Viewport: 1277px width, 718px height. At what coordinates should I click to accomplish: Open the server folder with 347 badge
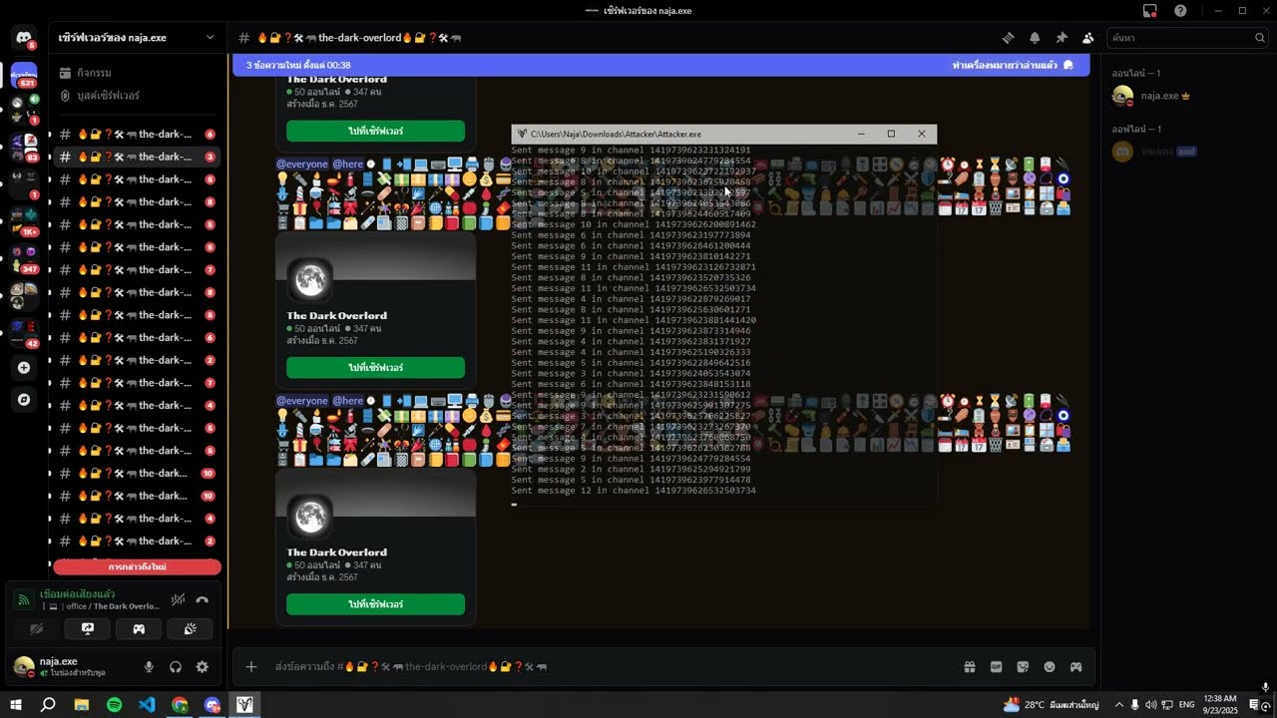click(24, 258)
